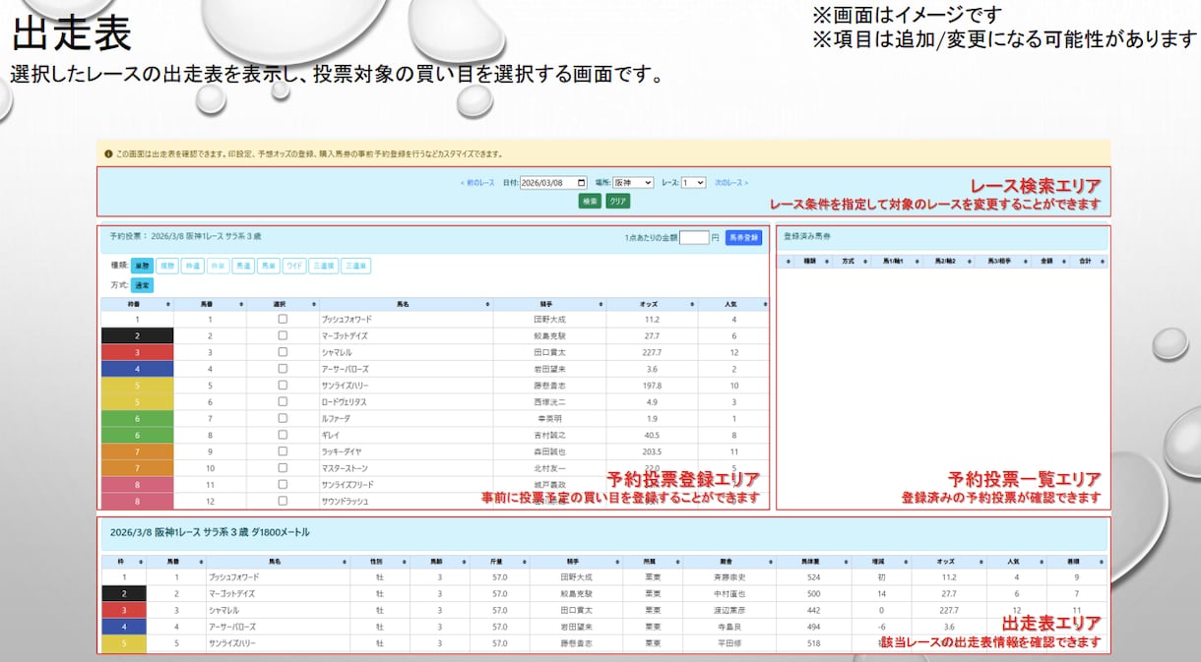The image size is (1201, 662).
Task: Go to 前のレース
Action: 477,183
